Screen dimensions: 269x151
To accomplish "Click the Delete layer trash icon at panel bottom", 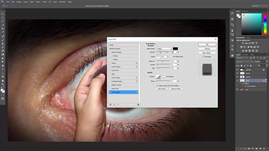I will click(x=264, y=149).
